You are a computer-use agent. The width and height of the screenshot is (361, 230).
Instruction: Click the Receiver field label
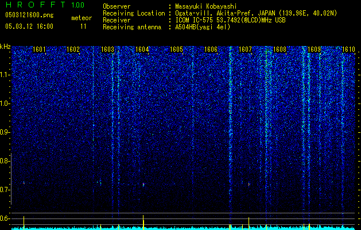[117, 20]
